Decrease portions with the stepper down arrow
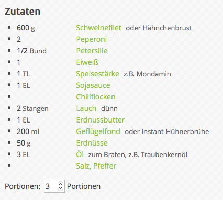This screenshot has width=223, height=200. click(60, 188)
